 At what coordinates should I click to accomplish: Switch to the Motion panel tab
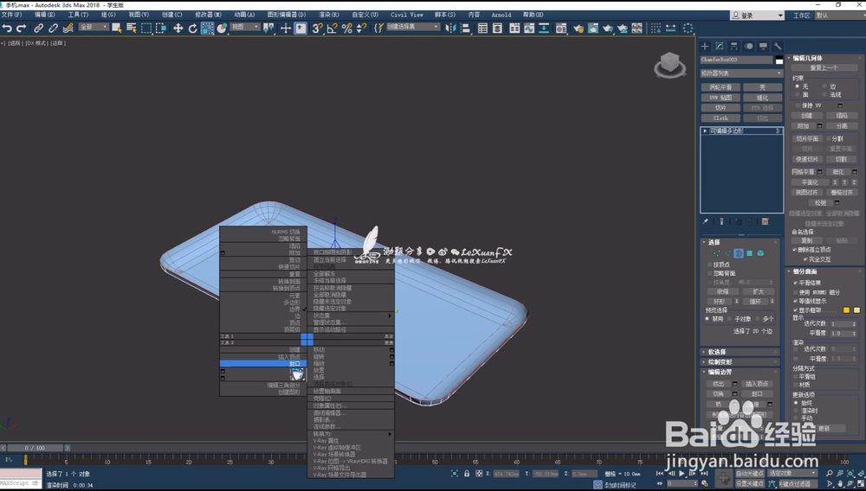pos(749,47)
